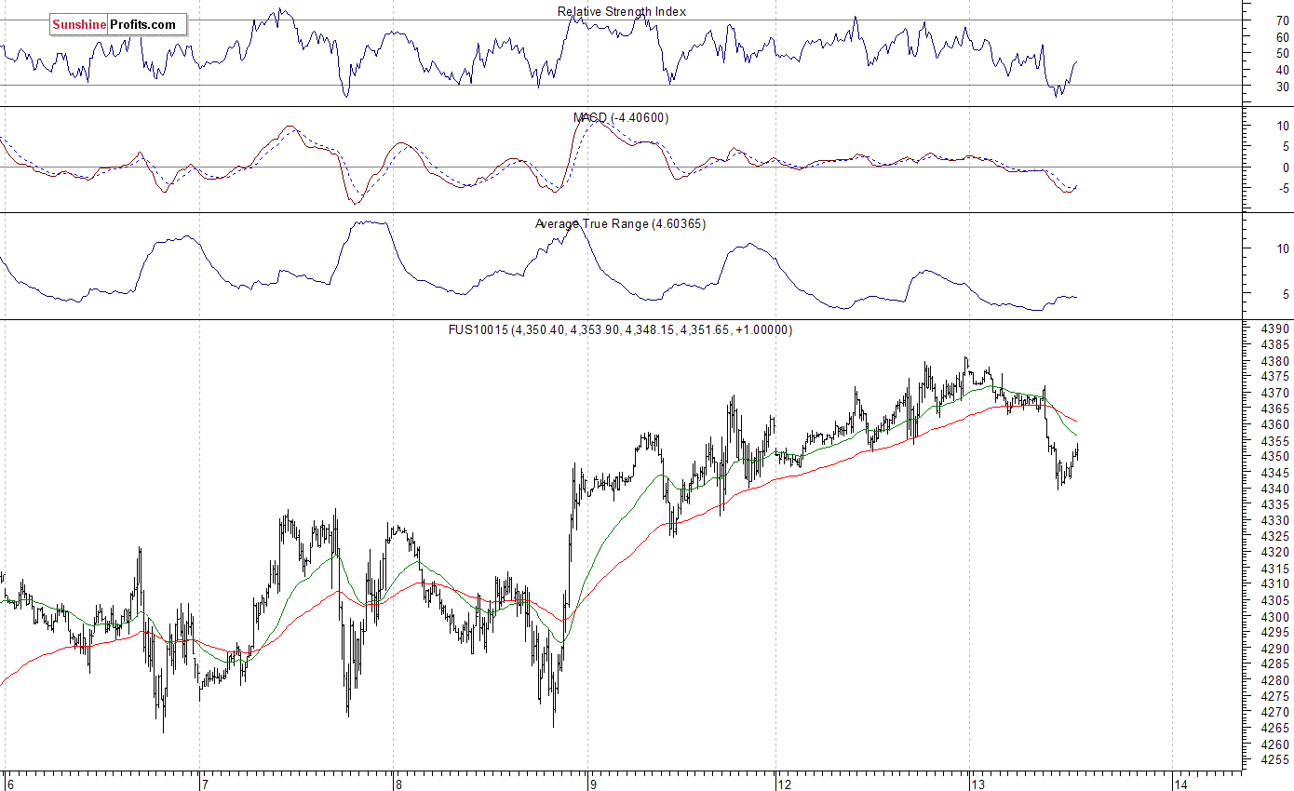Viewport: 1294px width, 791px height.
Task: Click the 4300 price axis label
Action: click(1275, 617)
